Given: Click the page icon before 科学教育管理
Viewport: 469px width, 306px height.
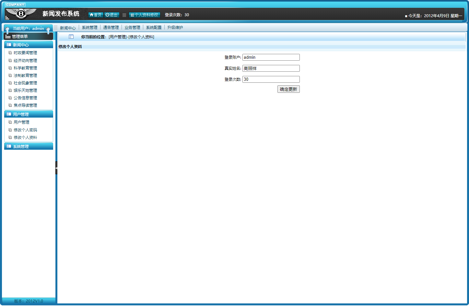Looking at the screenshot, I should coord(10,68).
